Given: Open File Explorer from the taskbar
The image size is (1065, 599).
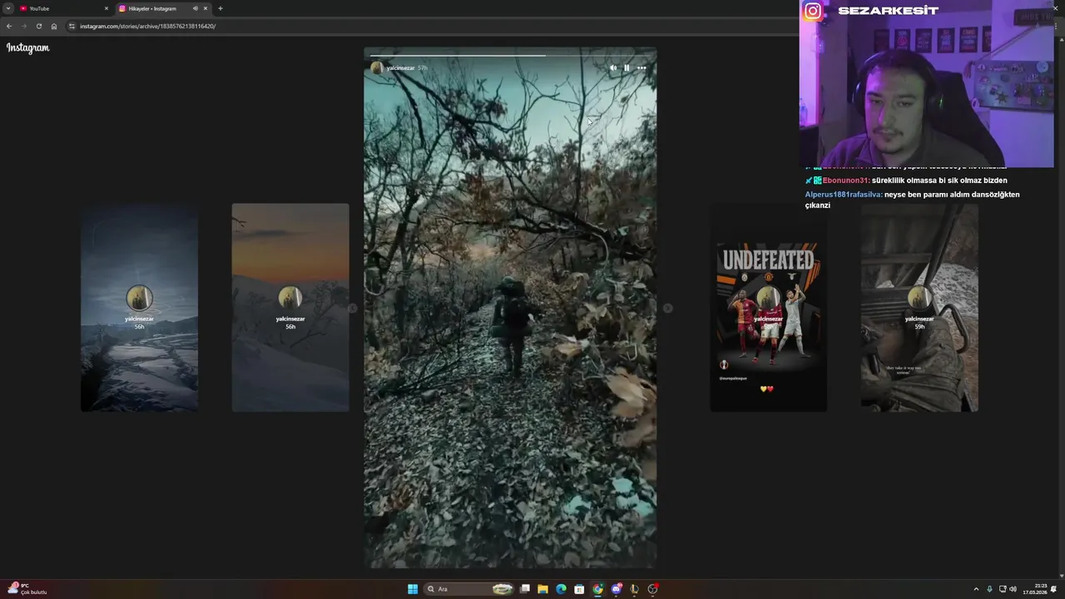Looking at the screenshot, I should 542,589.
